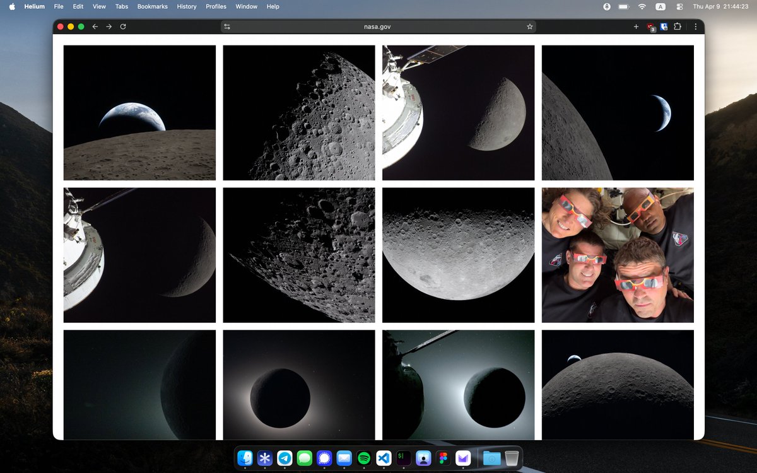Click the Wi-Fi status icon
This screenshot has height=473, width=757.
point(642,6)
